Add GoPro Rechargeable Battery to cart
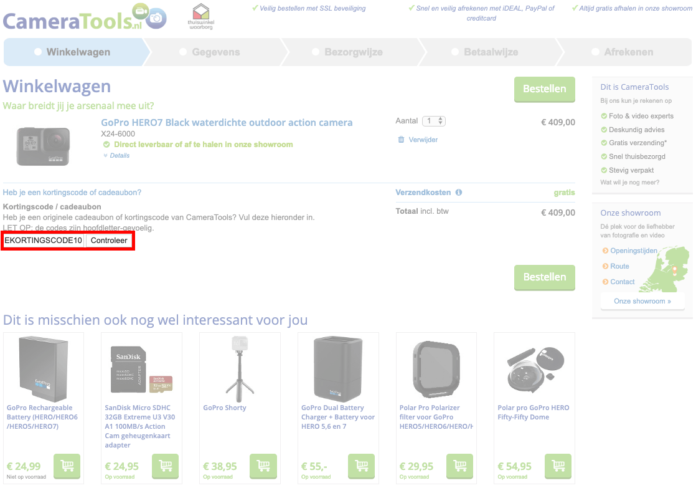Viewport: 696px width, 488px height. click(67, 466)
